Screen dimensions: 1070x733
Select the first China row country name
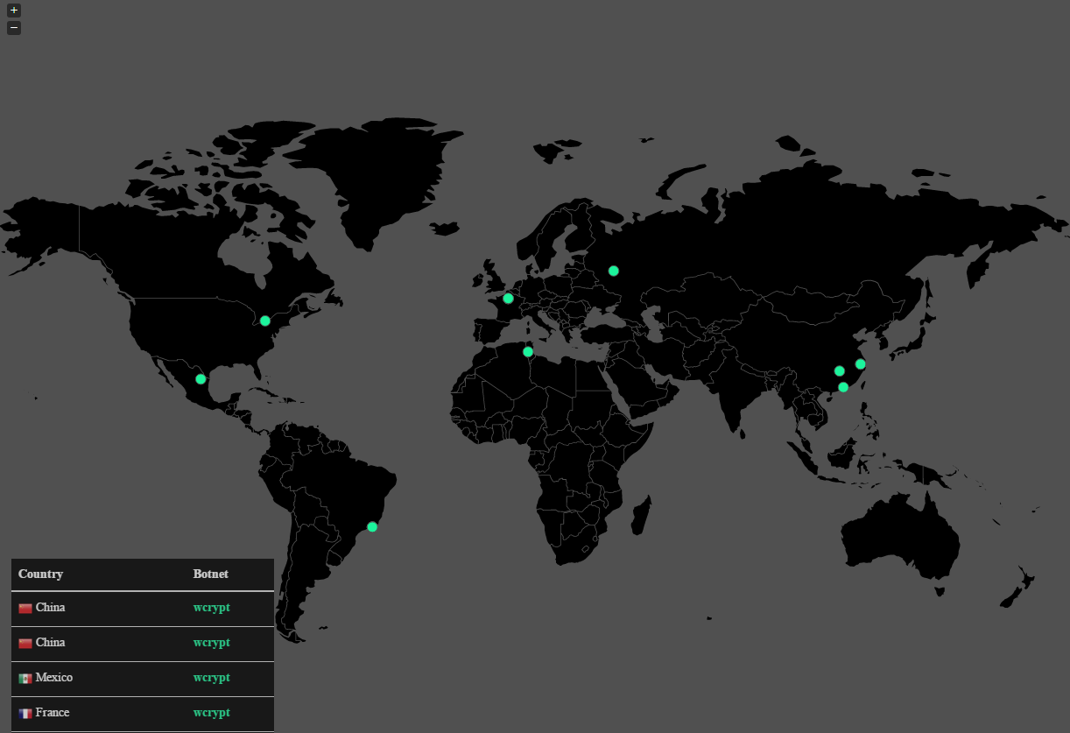point(50,608)
